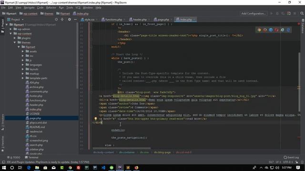305x171 pixels.
Task: Open Windows Start menu
Action: (x=4, y=168)
